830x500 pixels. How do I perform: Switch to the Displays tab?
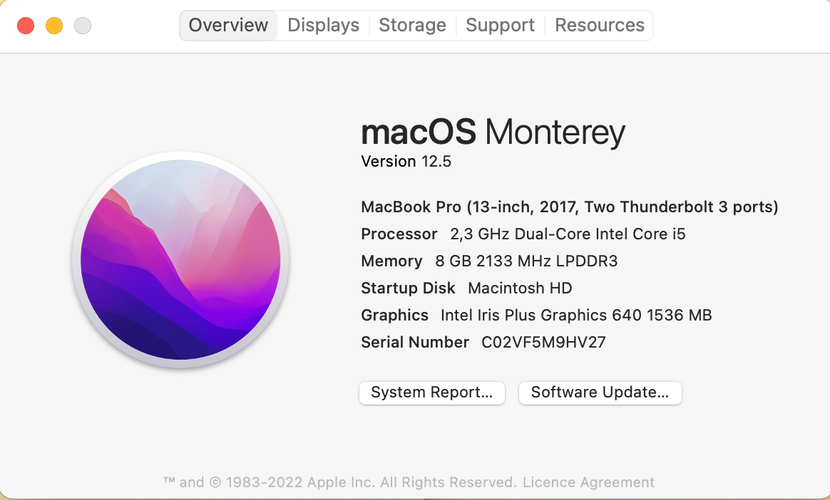[322, 25]
